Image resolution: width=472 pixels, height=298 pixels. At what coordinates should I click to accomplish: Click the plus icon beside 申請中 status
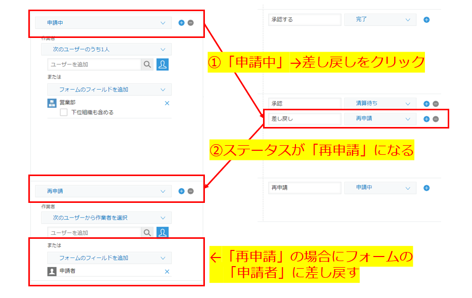pyautogui.click(x=182, y=23)
